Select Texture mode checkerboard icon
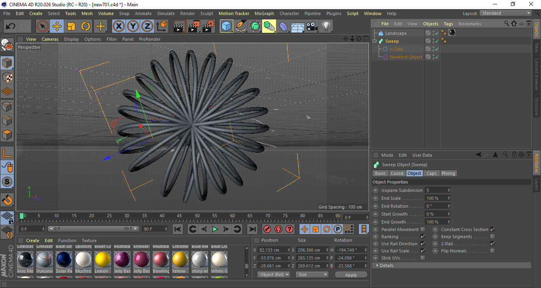This screenshot has height=288, width=541. [7, 77]
